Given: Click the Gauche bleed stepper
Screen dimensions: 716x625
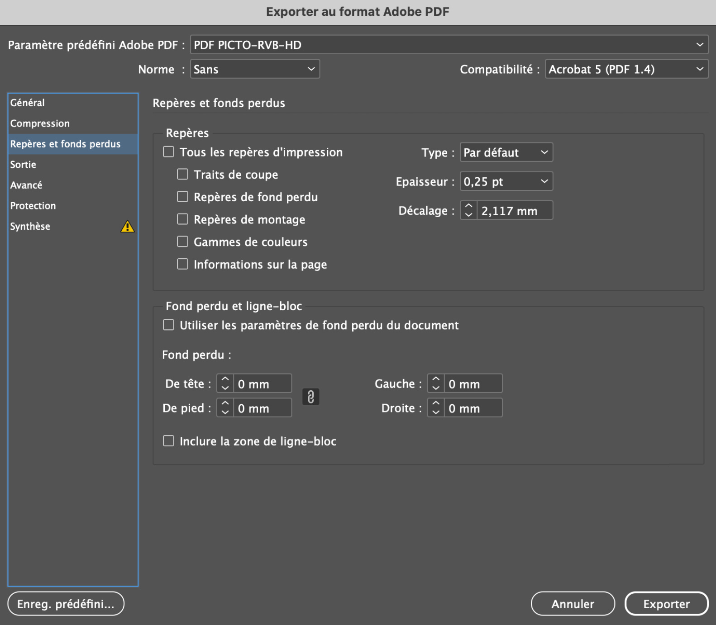Looking at the screenshot, I should click(436, 384).
